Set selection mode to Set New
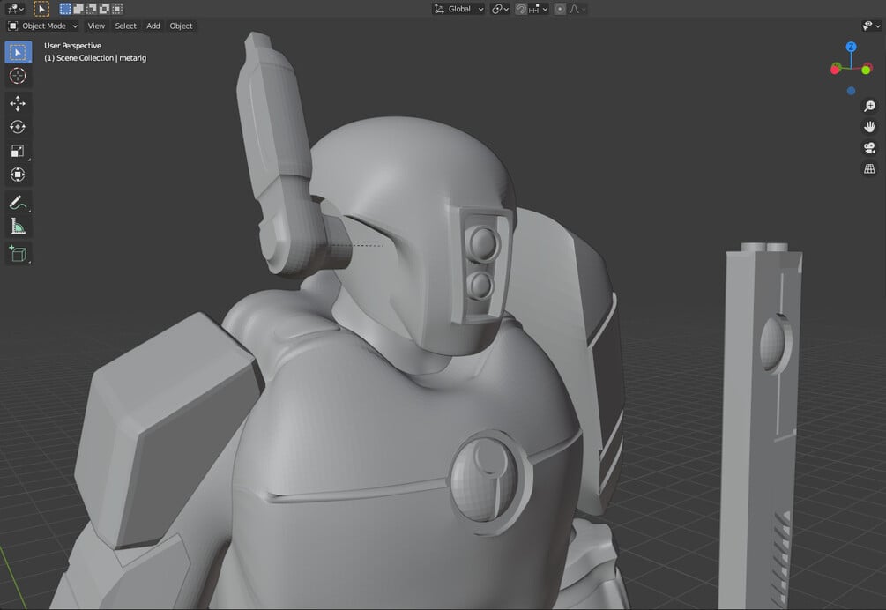Image resolution: width=886 pixels, height=610 pixels. pyautogui.click(x=65, y=9)
